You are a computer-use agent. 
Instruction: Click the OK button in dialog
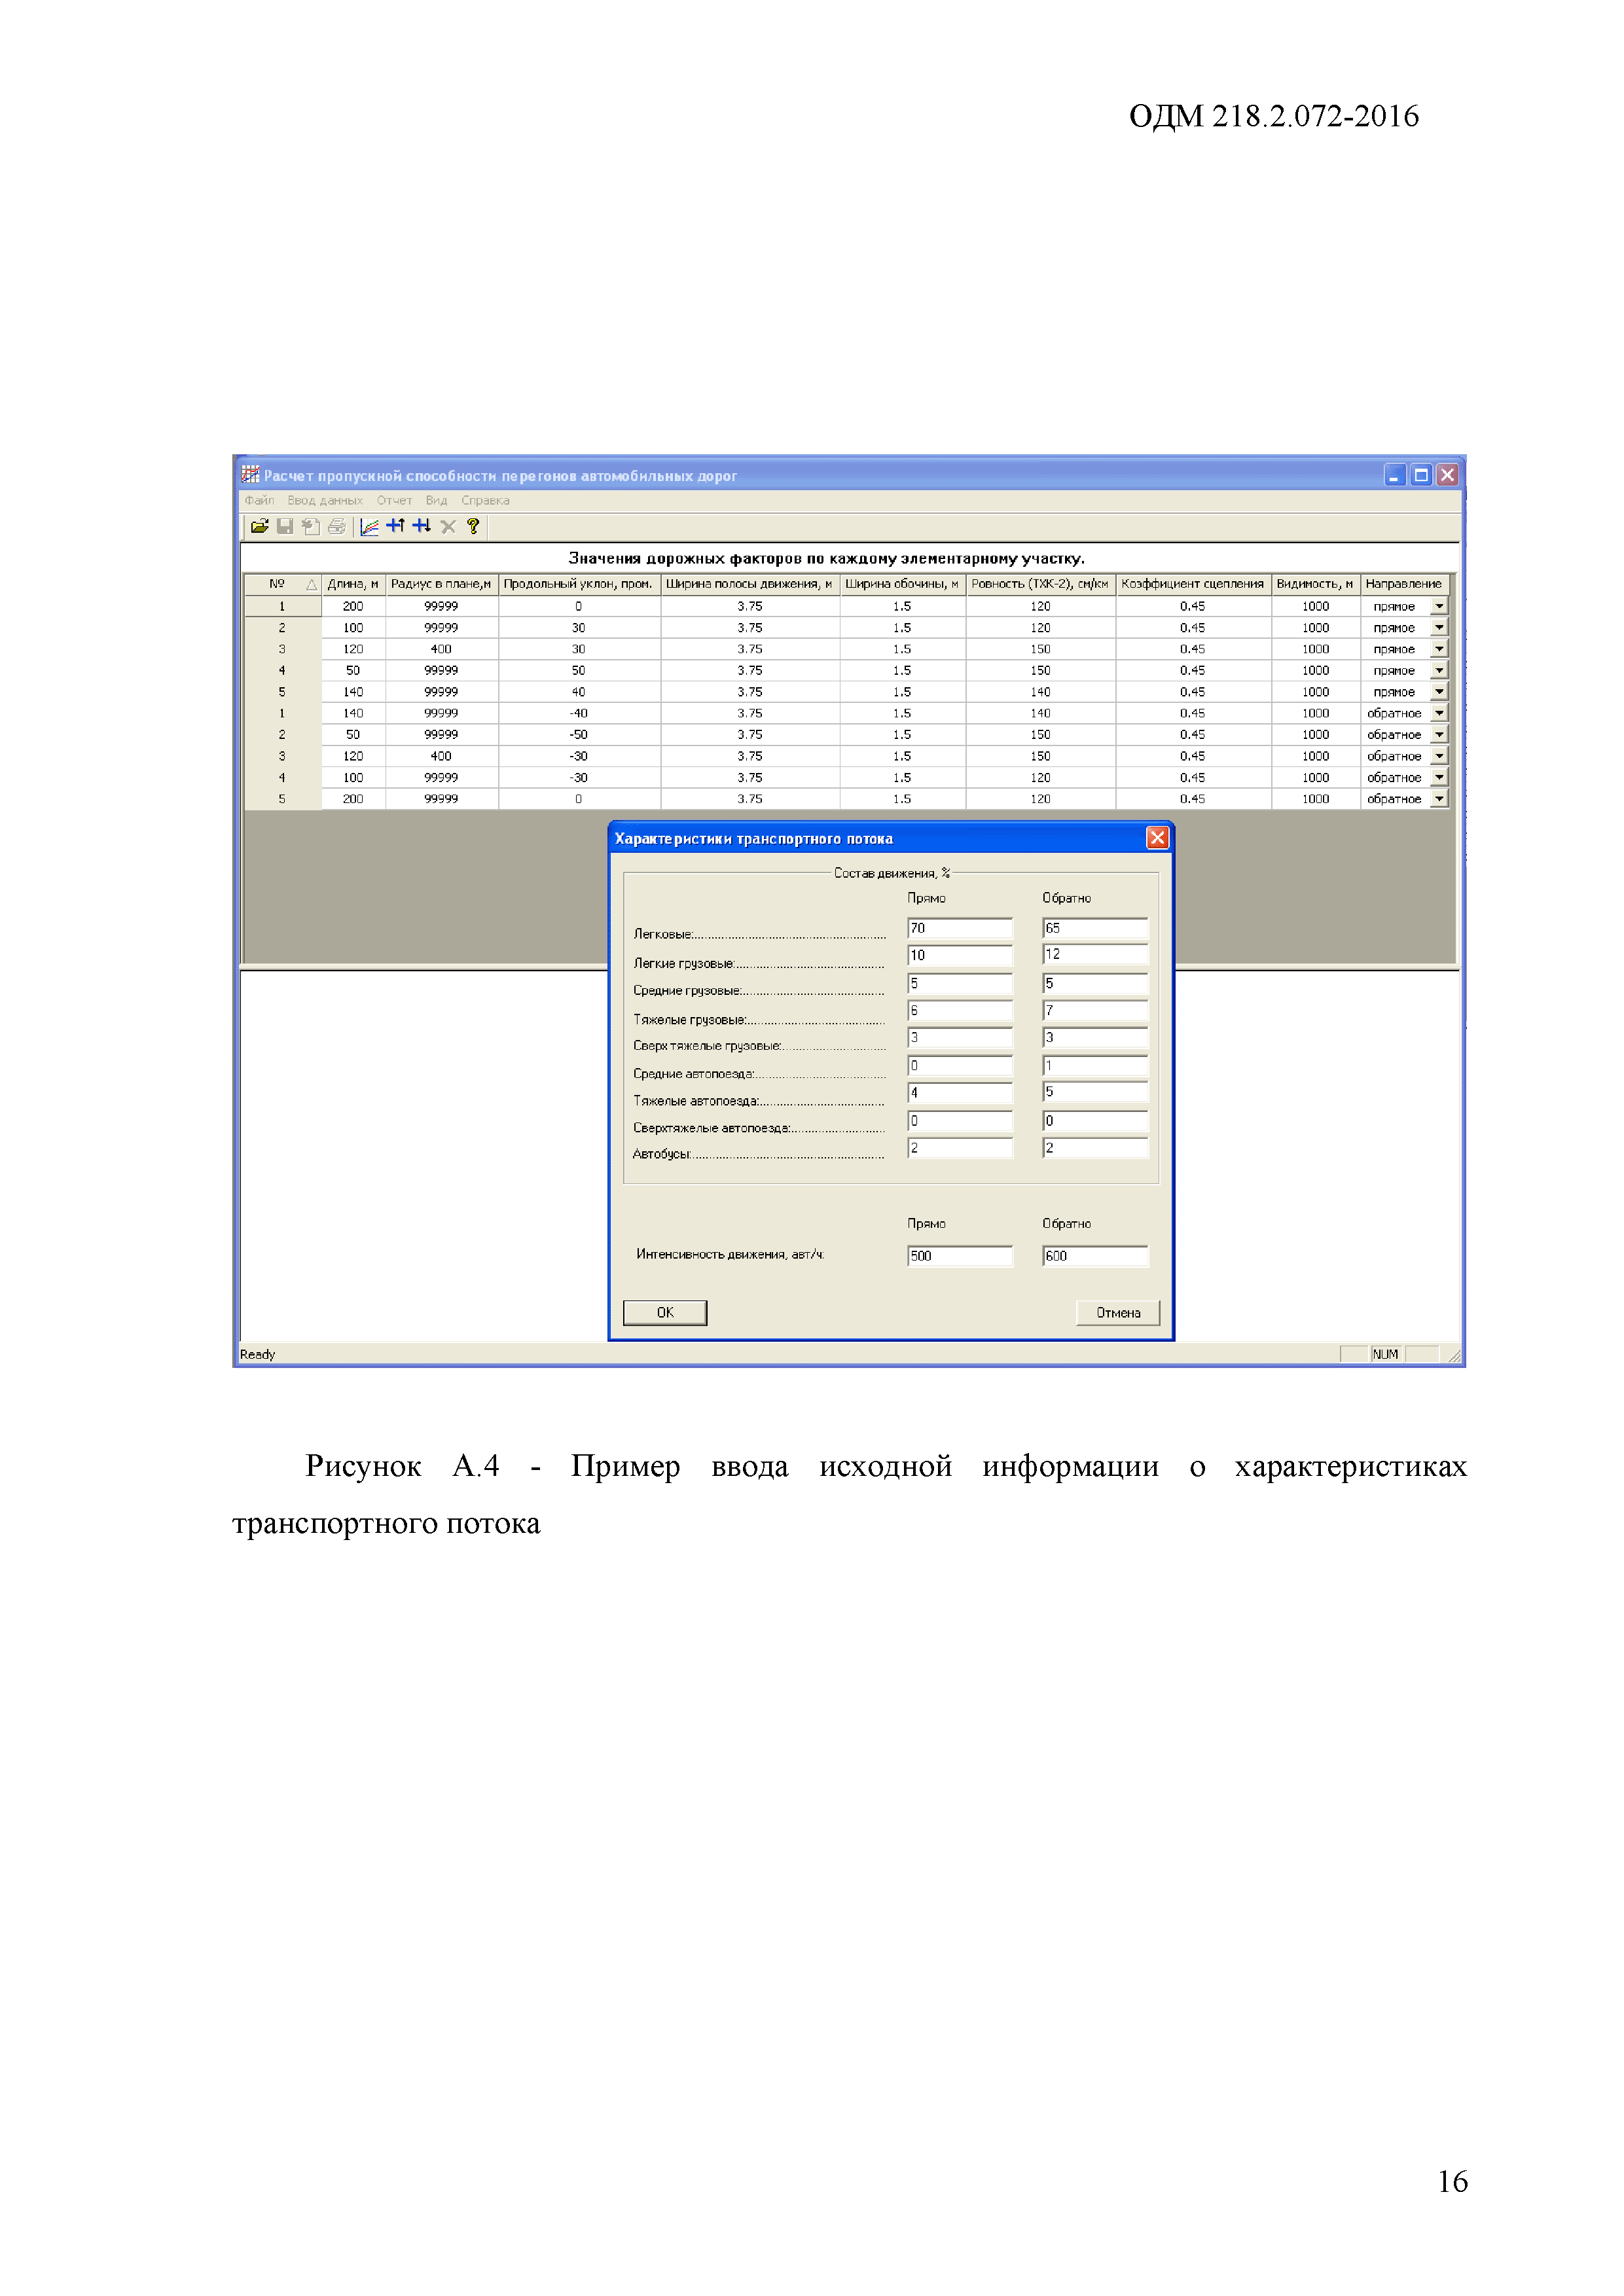pos(665,1313)
